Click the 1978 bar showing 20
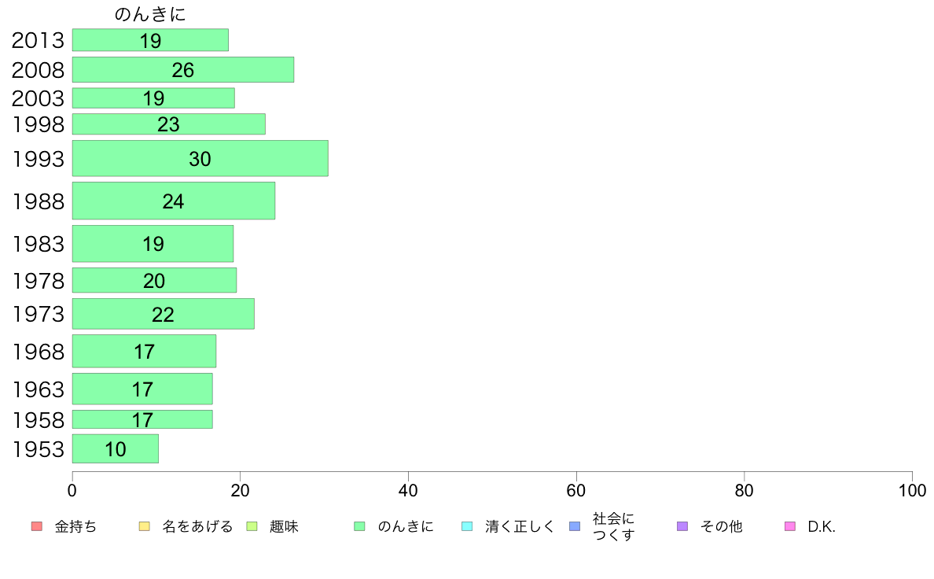 point(154,280)
